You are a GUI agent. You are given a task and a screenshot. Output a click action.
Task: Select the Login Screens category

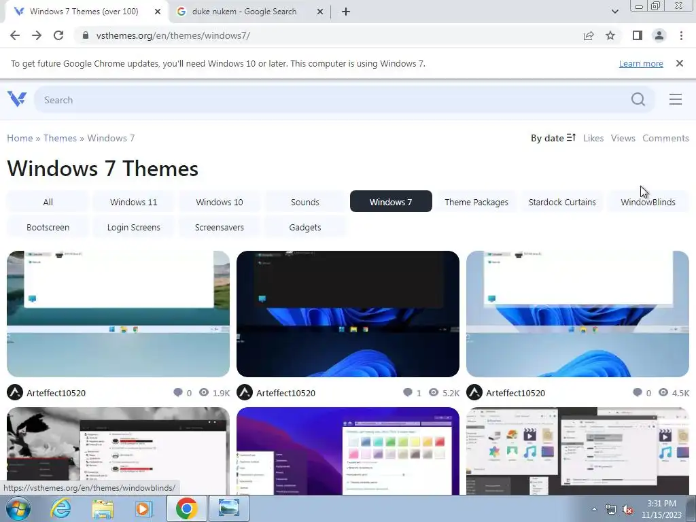[x=134, y=227]
